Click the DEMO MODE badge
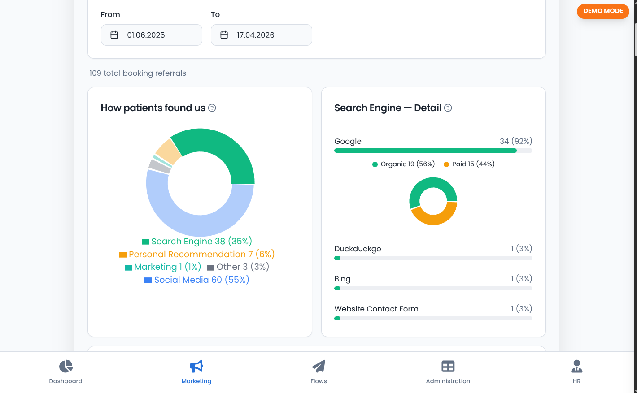Image resolution: width=637 pixels, height=393 pixels. point(603,11)
